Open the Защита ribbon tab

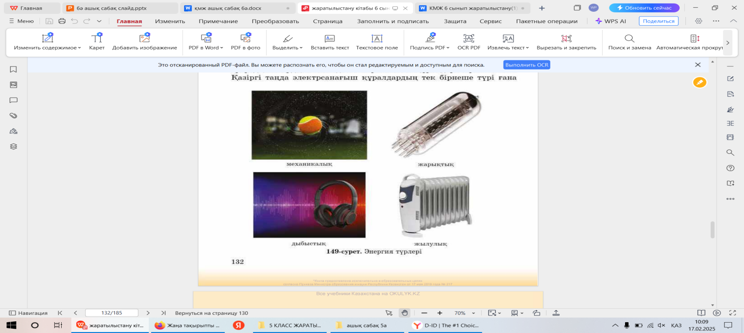(455, 21)
